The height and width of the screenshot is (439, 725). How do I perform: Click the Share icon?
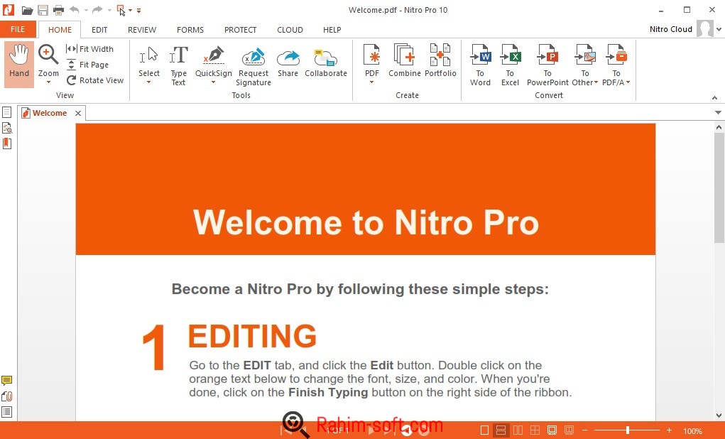(x=288, y=59)
